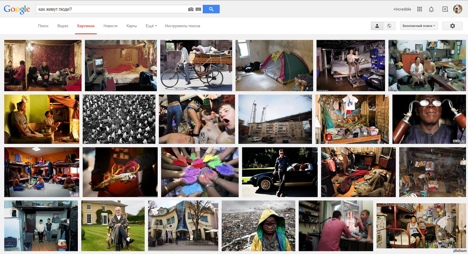Open settings gear menu
The height and width of the screenshot is (254, 468).
452,26
